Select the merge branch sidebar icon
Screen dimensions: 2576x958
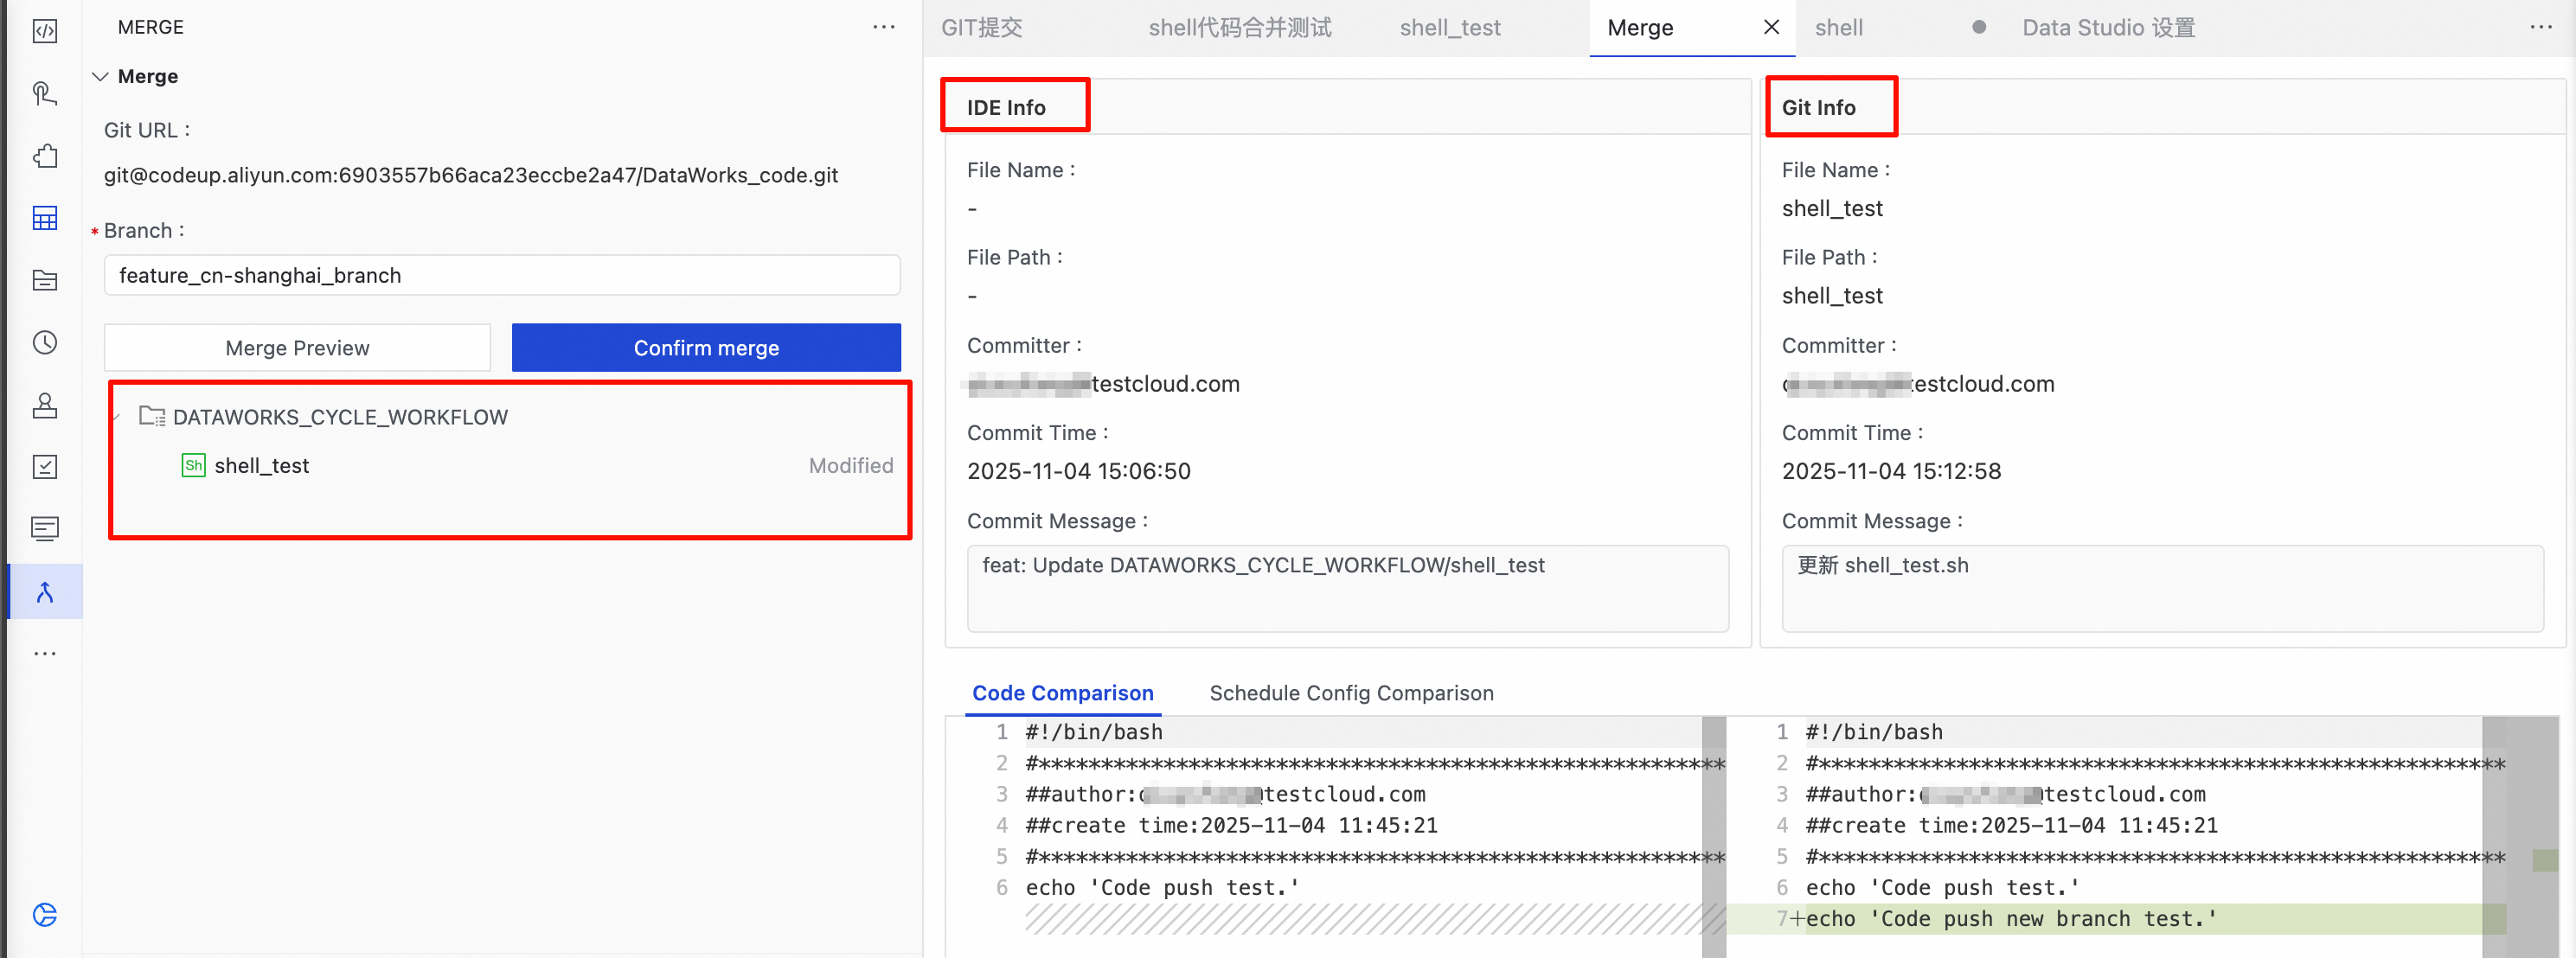[x=45, y=592]
